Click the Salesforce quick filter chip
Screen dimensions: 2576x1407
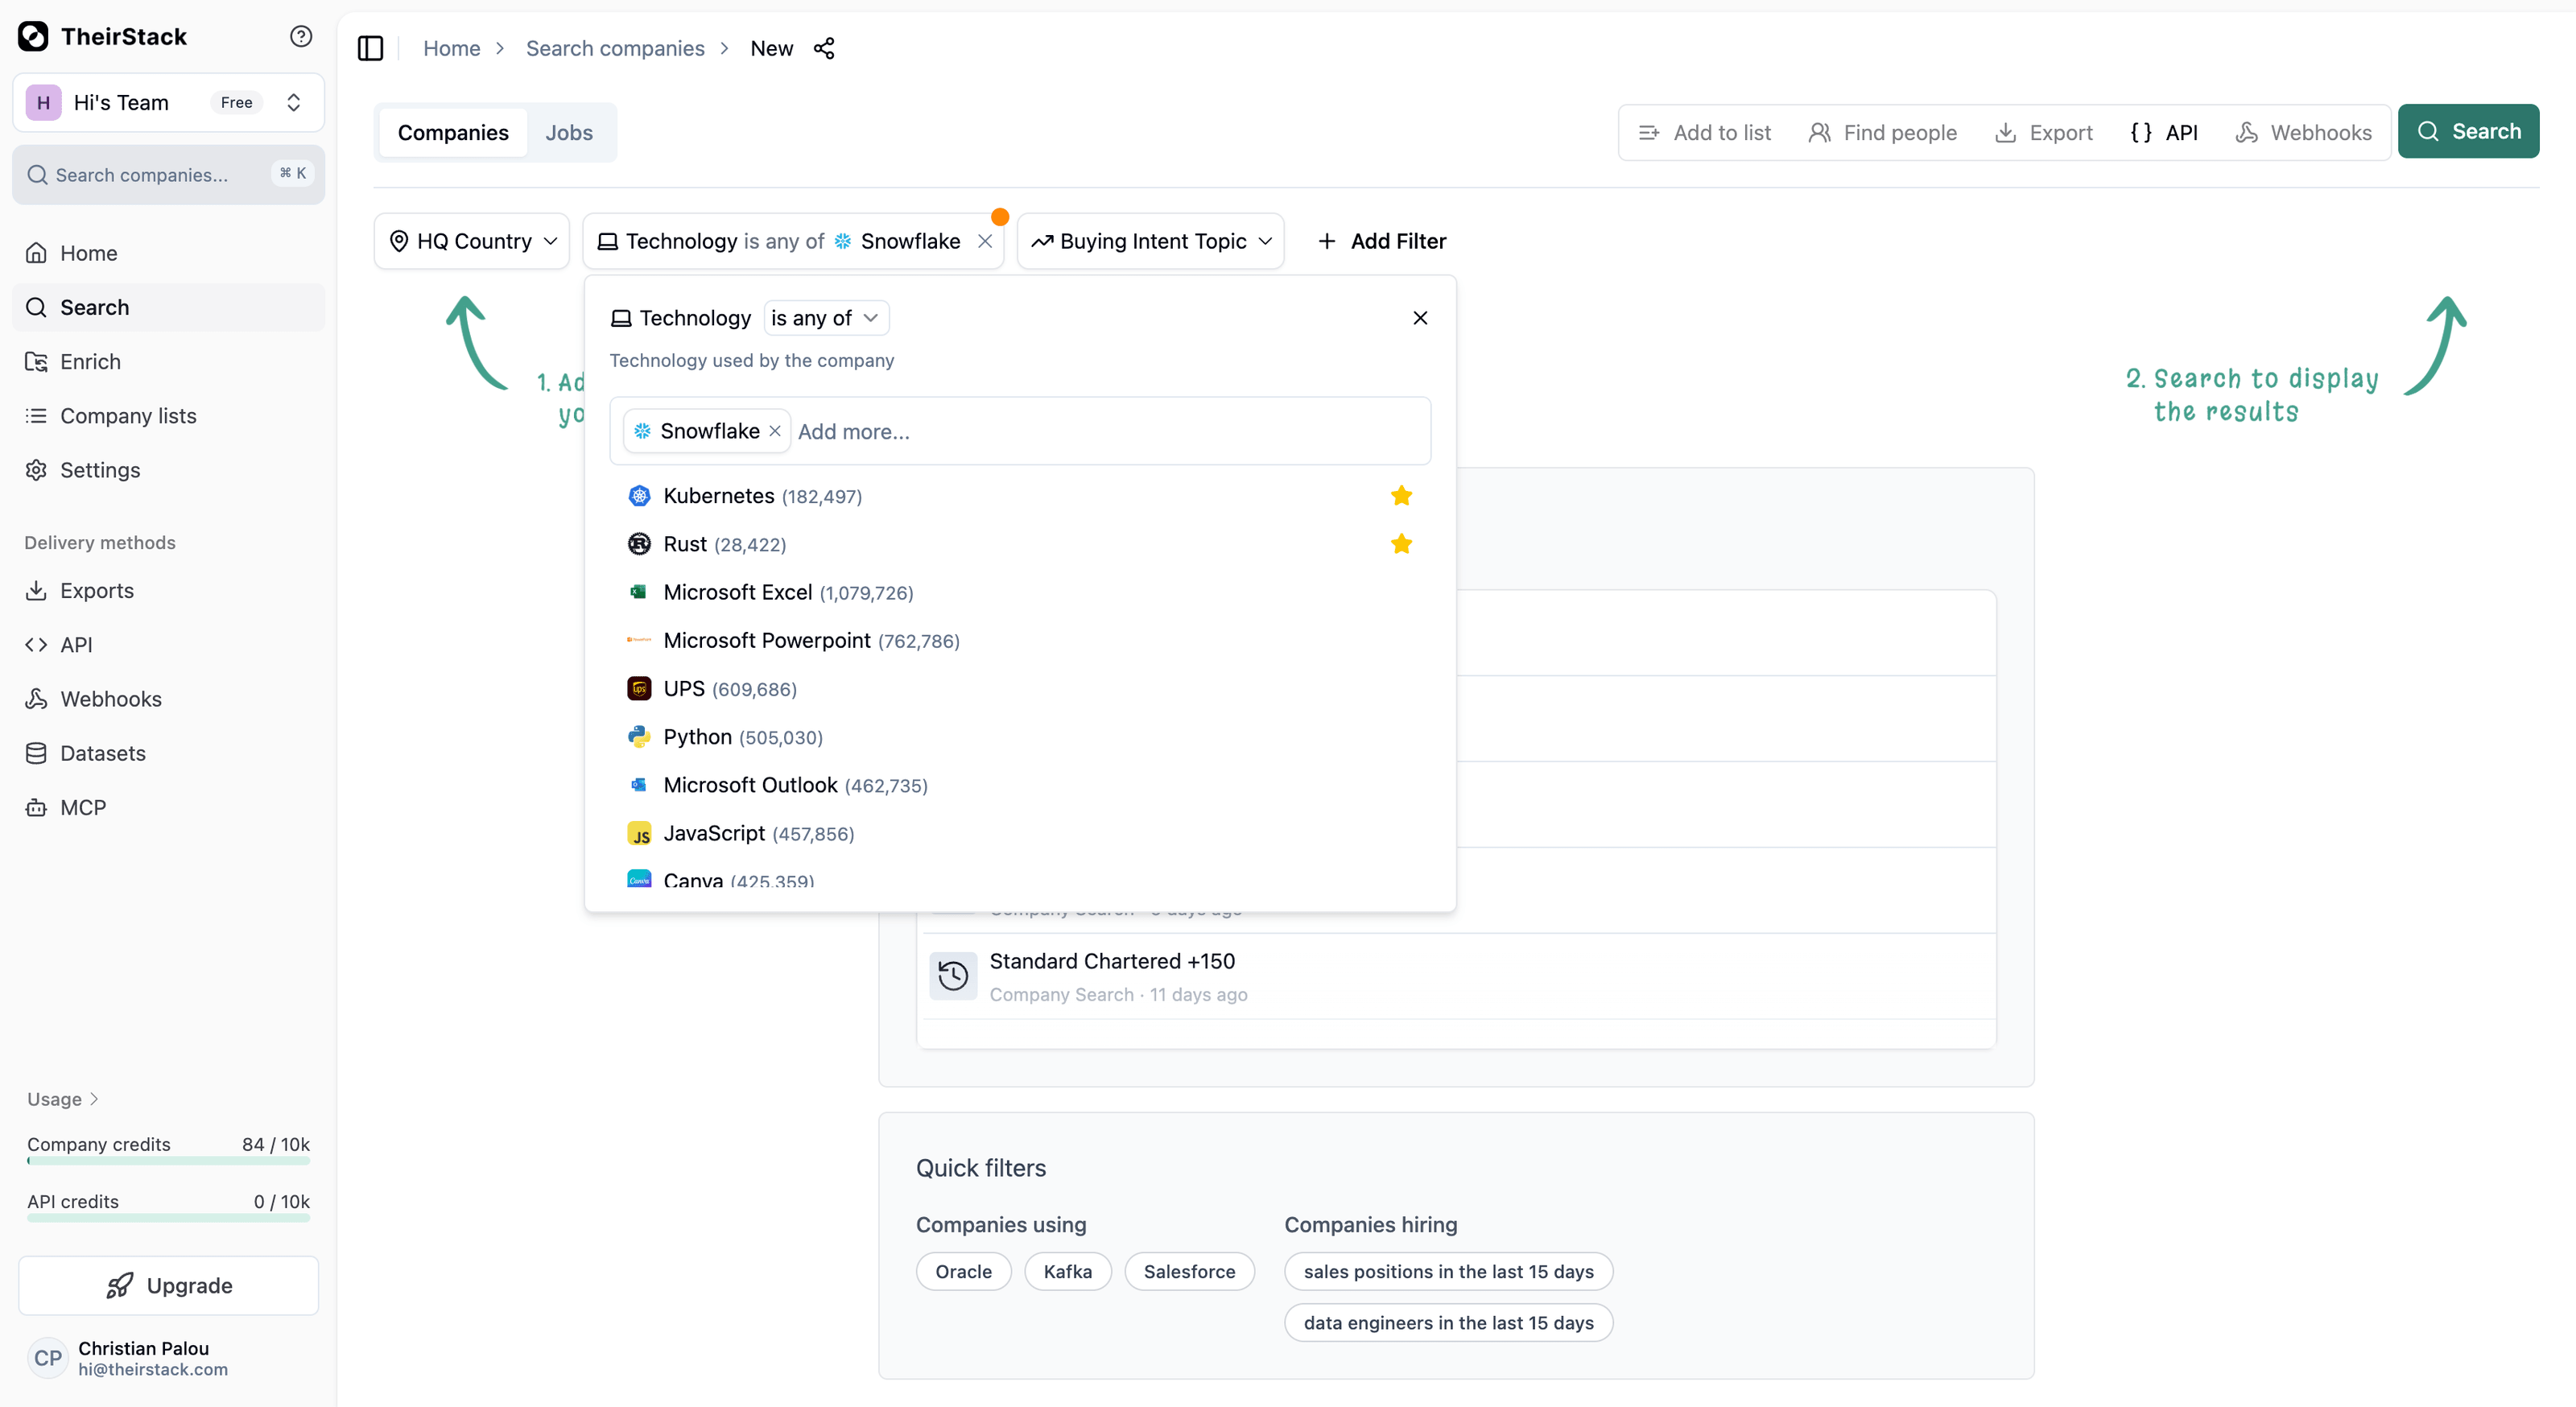click(x=1189, y=1271)
